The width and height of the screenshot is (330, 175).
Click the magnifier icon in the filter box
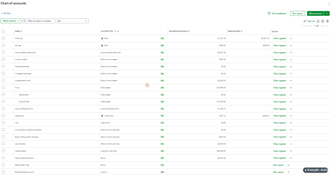[25, 21]
